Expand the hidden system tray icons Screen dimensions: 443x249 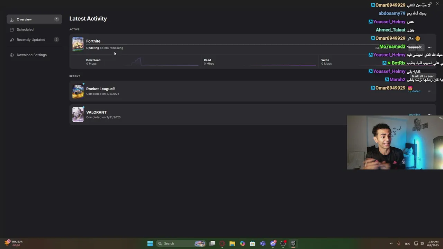click(391, 243)
